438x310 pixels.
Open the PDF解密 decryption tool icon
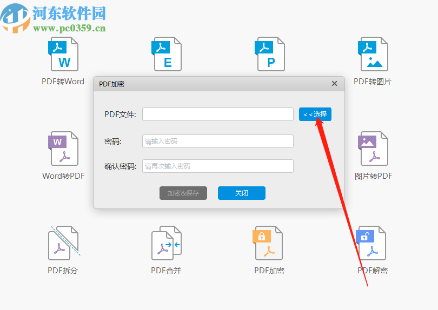[371, 243]
